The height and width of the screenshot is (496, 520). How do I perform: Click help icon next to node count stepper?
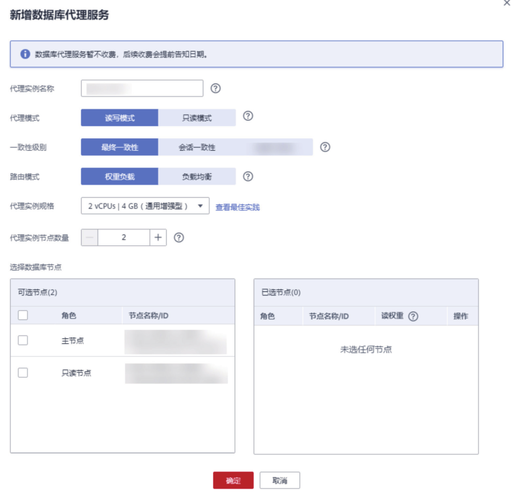pos(179,237)
